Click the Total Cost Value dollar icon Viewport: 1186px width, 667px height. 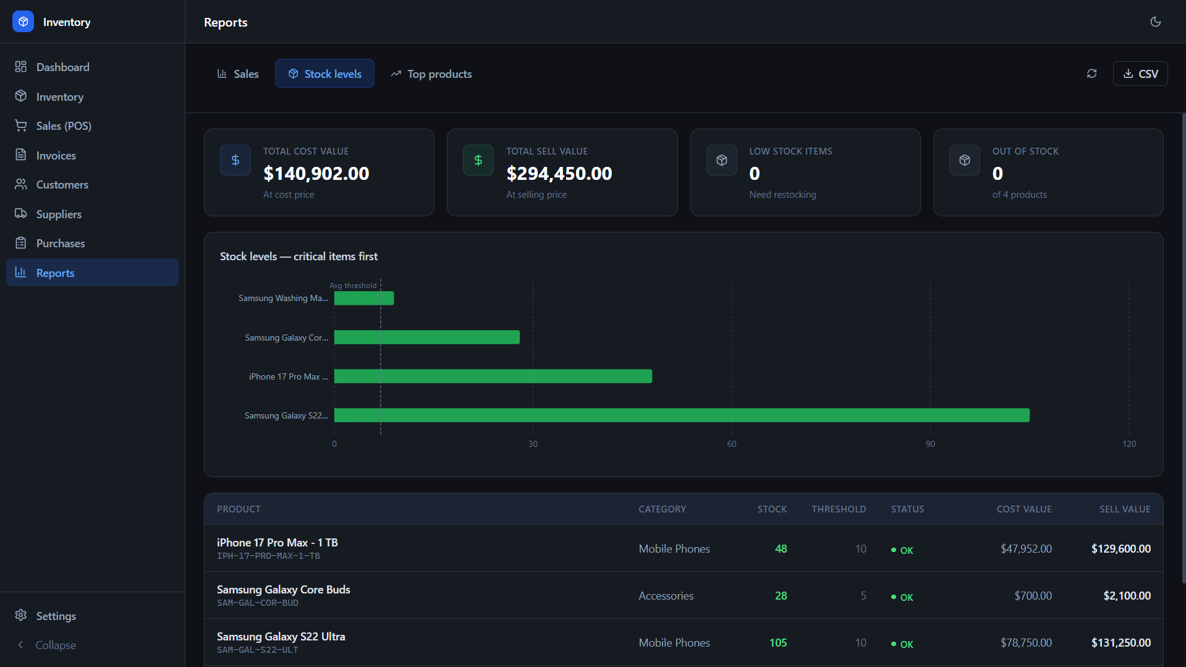pyautogui.click(x=235, y=160)
